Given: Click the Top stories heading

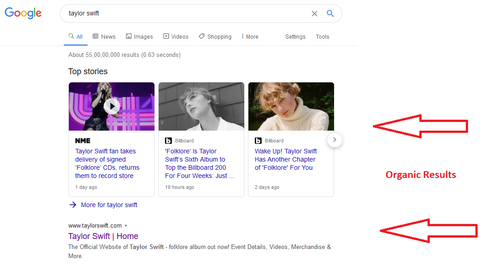Looking at the screenshot, I should (x=88, y=71).
